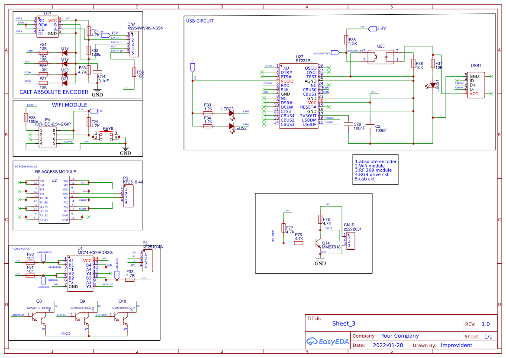
Task: Click the LED23 symbol in the USB circuit
Action: [x=231, y=113]
